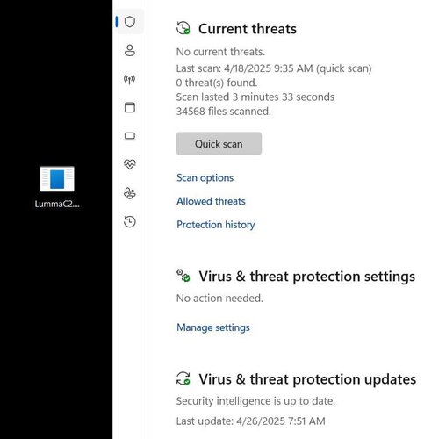Open Device security laptop icon
Image resolution: width=446 pixels, height=439 pixels.
pyautogui.click(x=130, y=136)
